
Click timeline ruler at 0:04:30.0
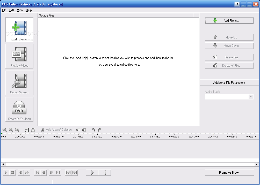click(x=193, y=136)
